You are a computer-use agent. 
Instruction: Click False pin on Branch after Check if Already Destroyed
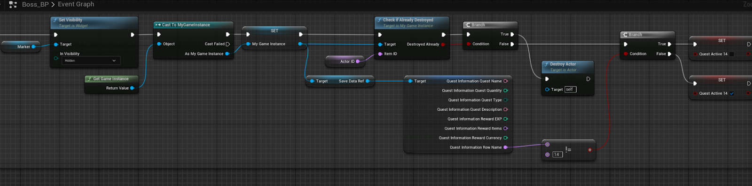512,44
